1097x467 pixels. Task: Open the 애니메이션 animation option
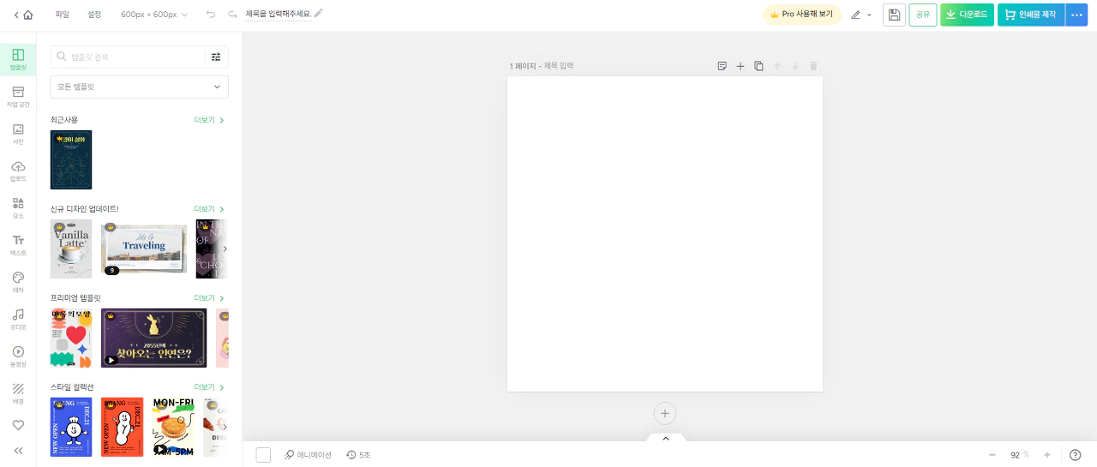coord(308,455)
